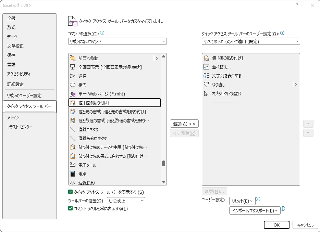Open the リボンにないコマンド dropdown
This screenshot has width=320, height=232.
(x=117, y=41)
